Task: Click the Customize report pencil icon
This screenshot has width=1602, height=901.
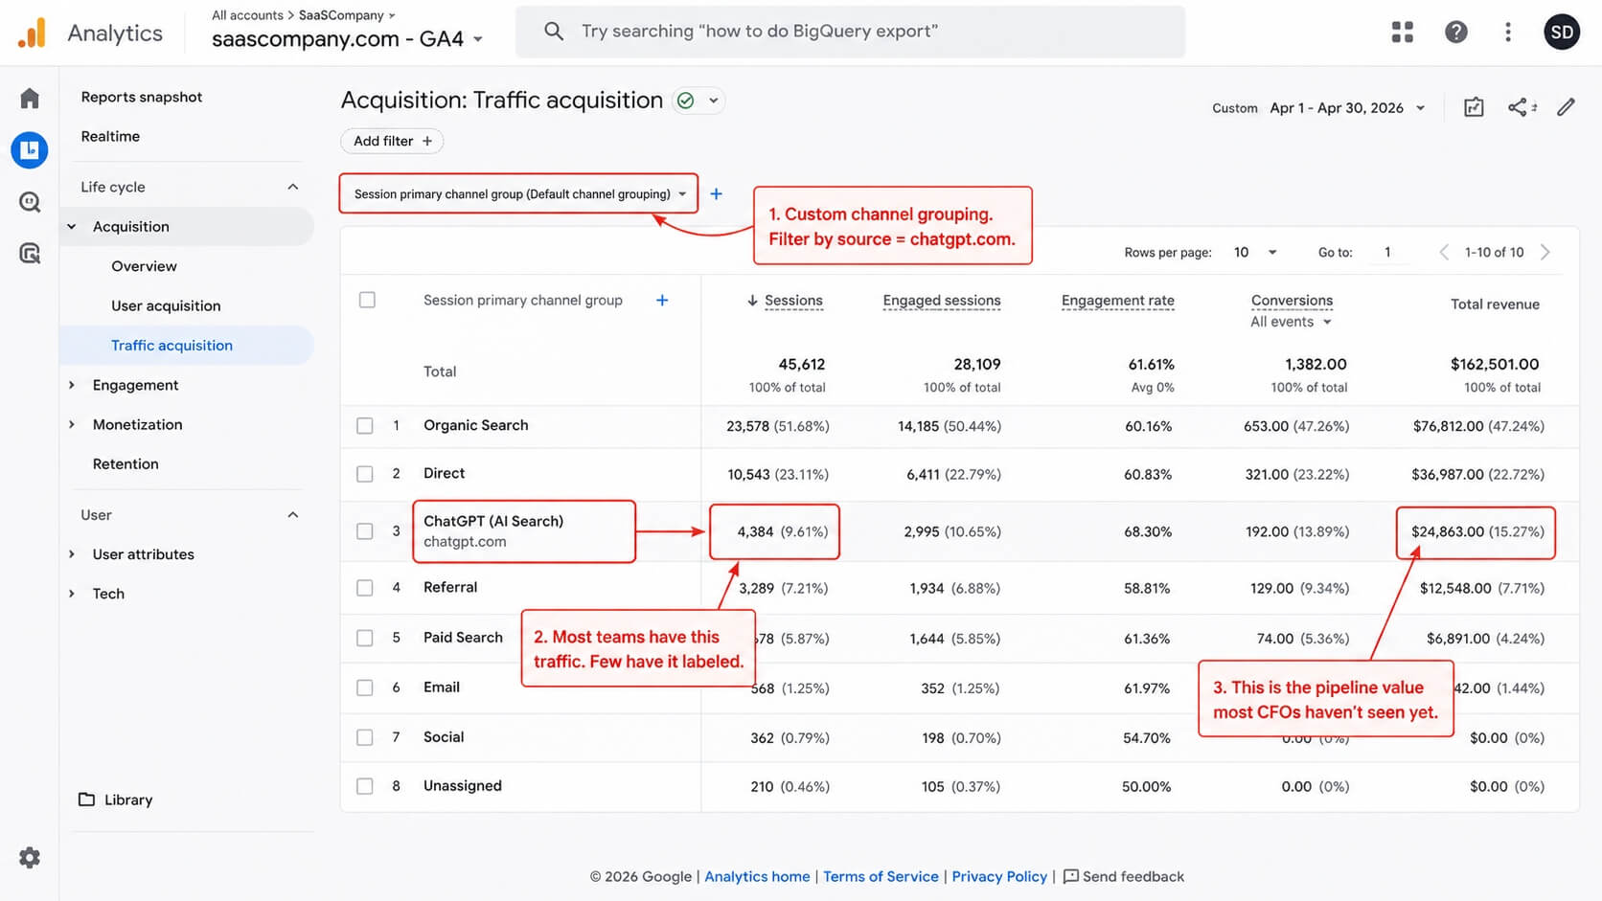Action: (1566, 107)
